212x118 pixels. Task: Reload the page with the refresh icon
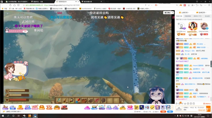click(x=10, y=5)
